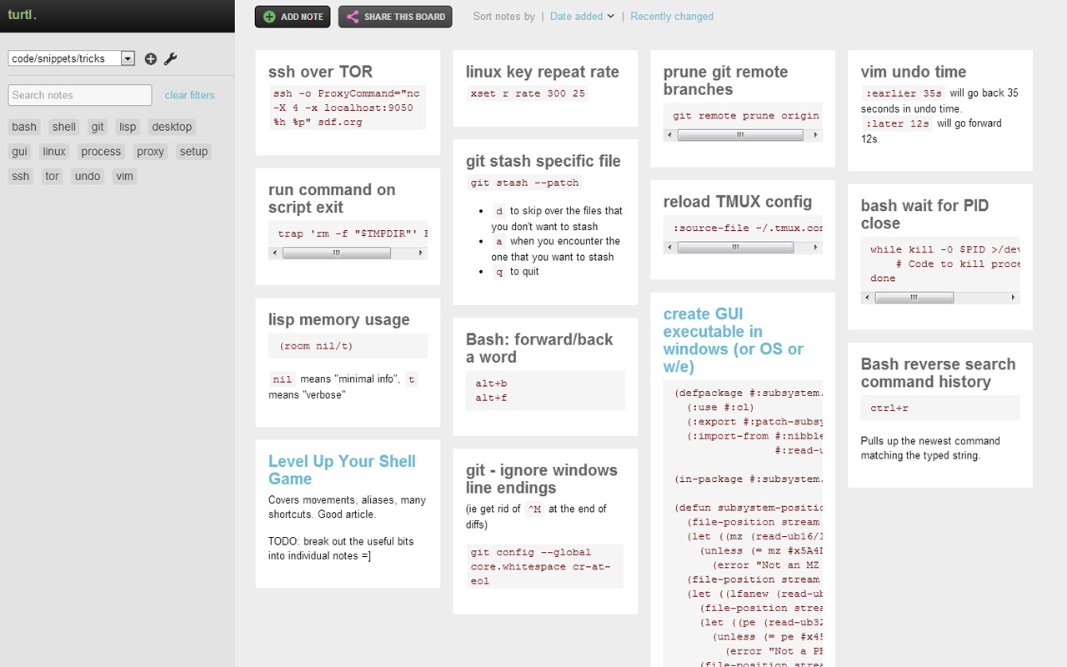1067x667 pixels.
Task: Click clear filters link
Action: (x=189, y=95)
